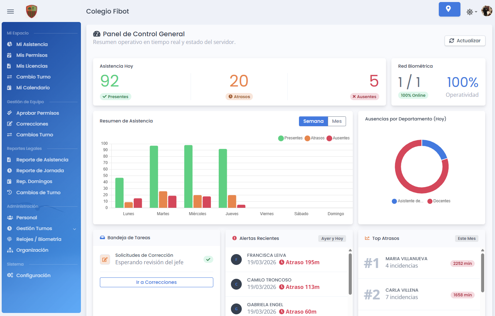The height and width of the screenshot is (316, 495).
Task: Open the user profile avatar
Action: click(487, 11)
